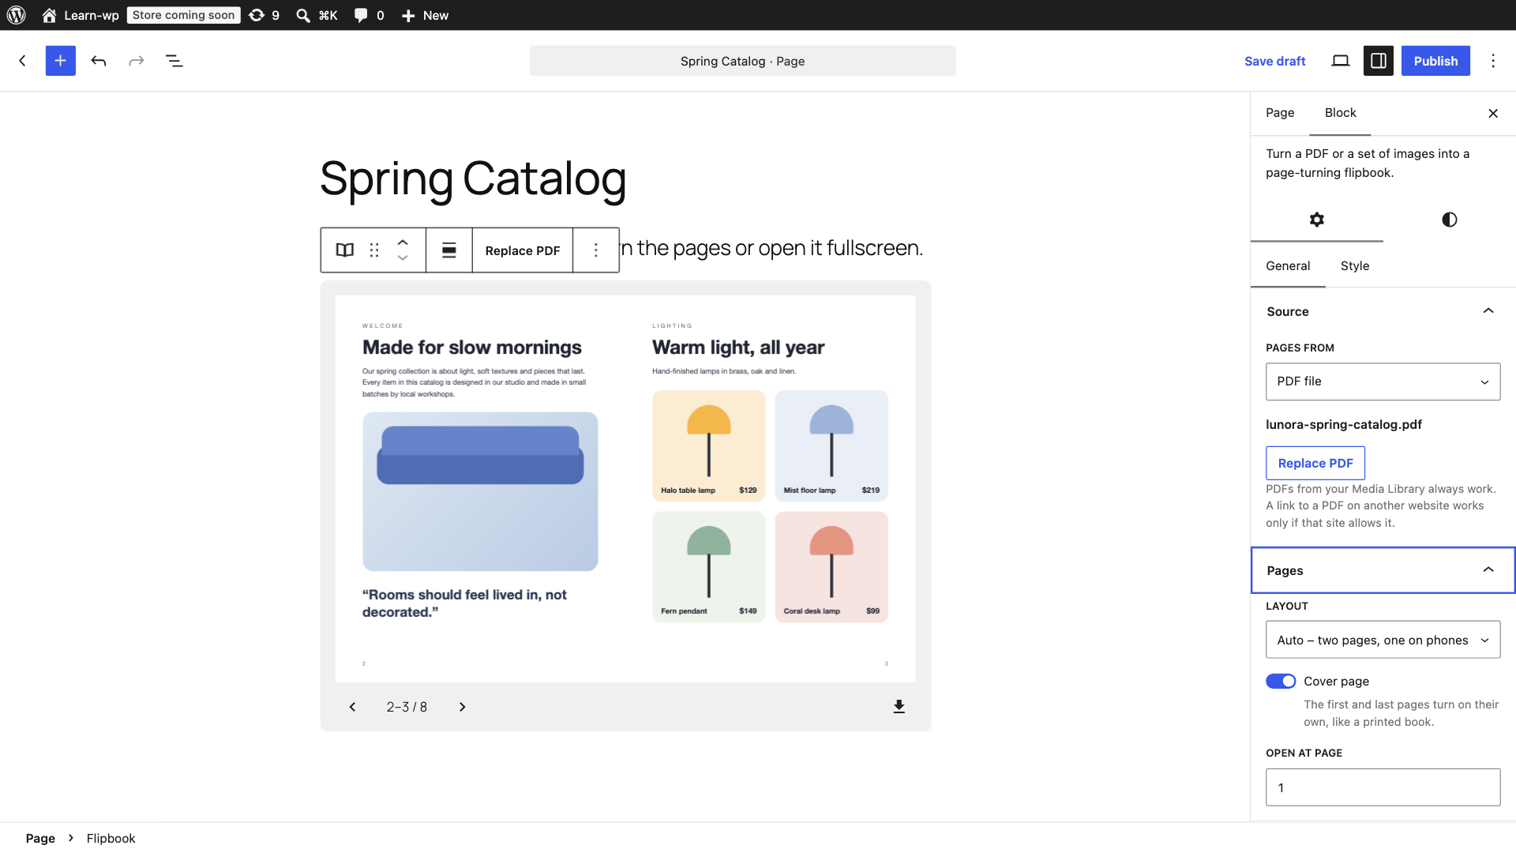Switch to the Block tab in sidebar
The image size is (1516, 853).
[1340, 113]
